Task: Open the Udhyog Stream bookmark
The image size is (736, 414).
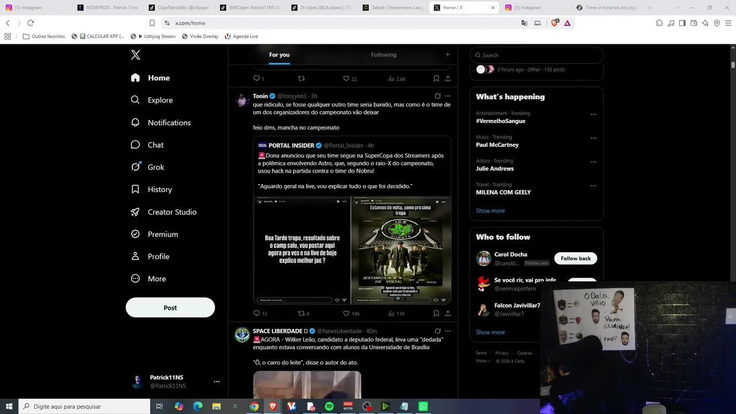Action: click(x=153, y=36)
